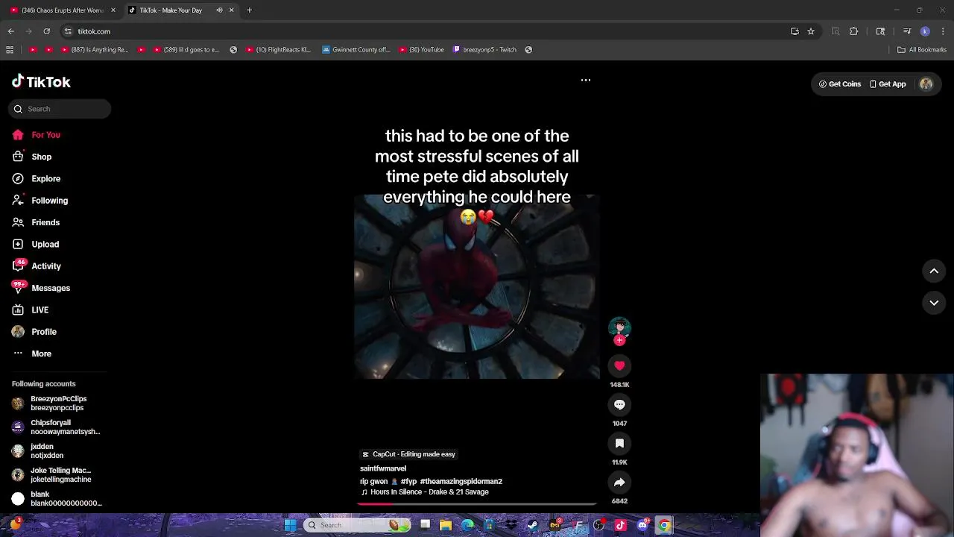Open the TikTok app in the taskbar

(620, 525)
